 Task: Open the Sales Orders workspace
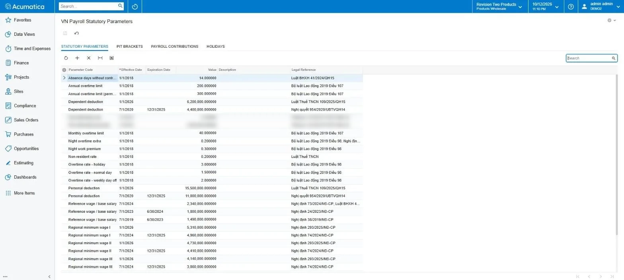tap(26, 120)
